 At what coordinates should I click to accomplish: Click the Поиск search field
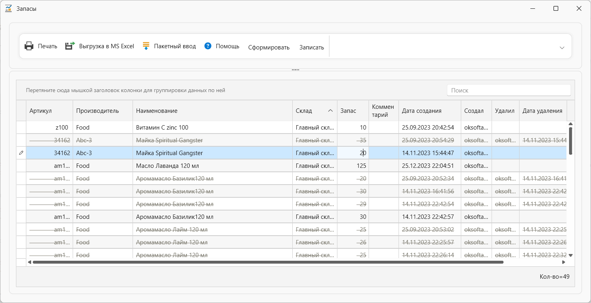pos(509,90)
